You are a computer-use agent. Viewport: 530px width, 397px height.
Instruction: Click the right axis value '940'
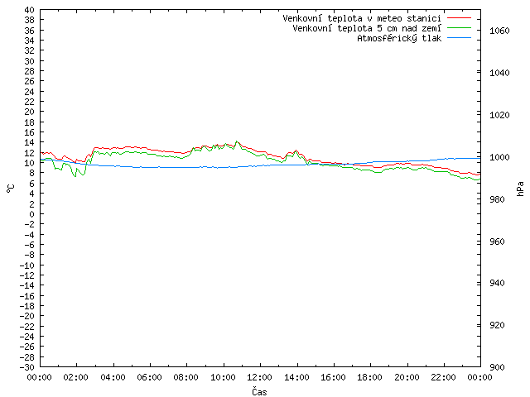(x=497, y=283)
